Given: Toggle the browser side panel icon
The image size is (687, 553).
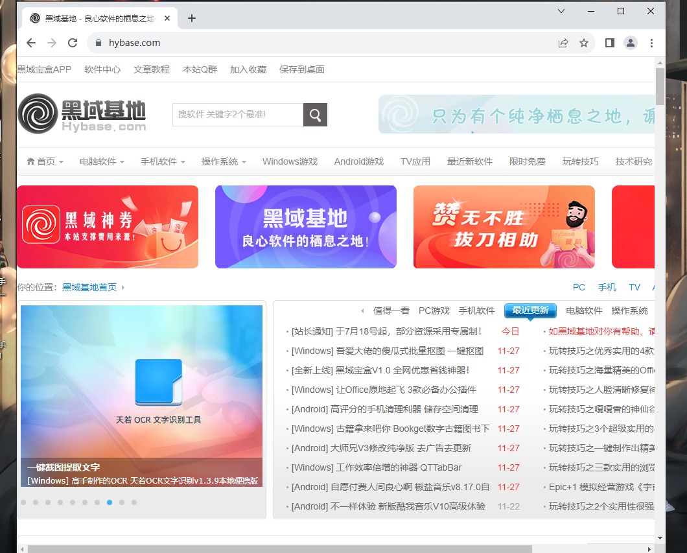Looking at the screenshot, I should coord(609,43).
